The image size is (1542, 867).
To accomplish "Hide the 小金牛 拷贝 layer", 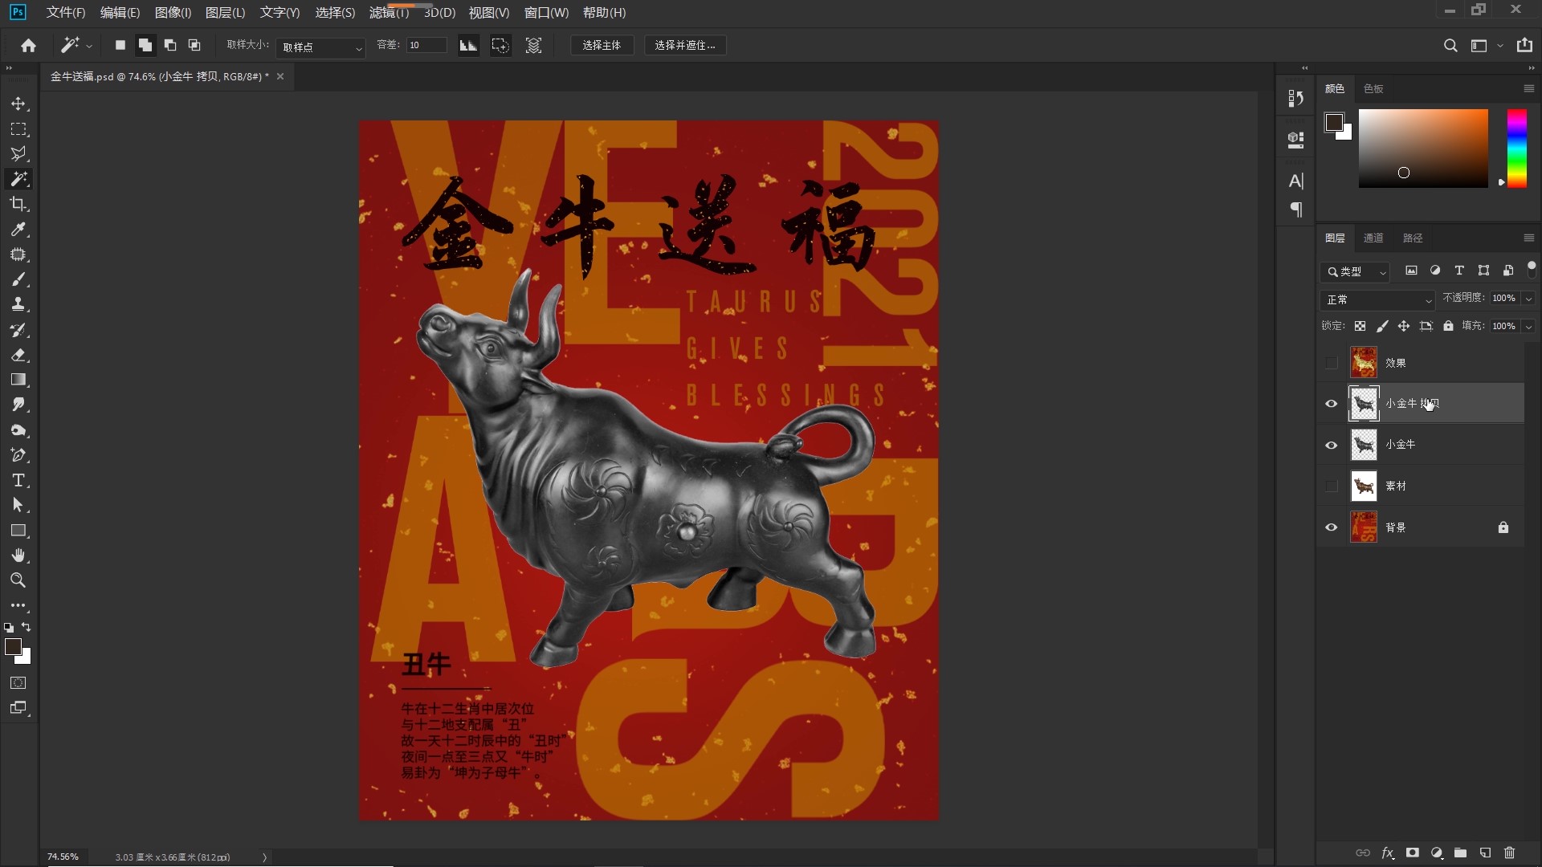I will (1332, 404).
